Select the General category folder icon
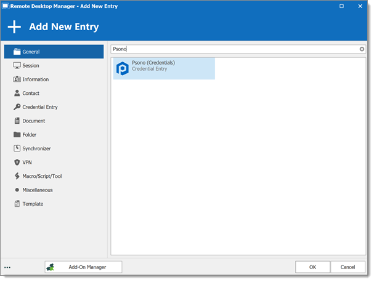This screenshot has width=374, height=282. (17, 52)
